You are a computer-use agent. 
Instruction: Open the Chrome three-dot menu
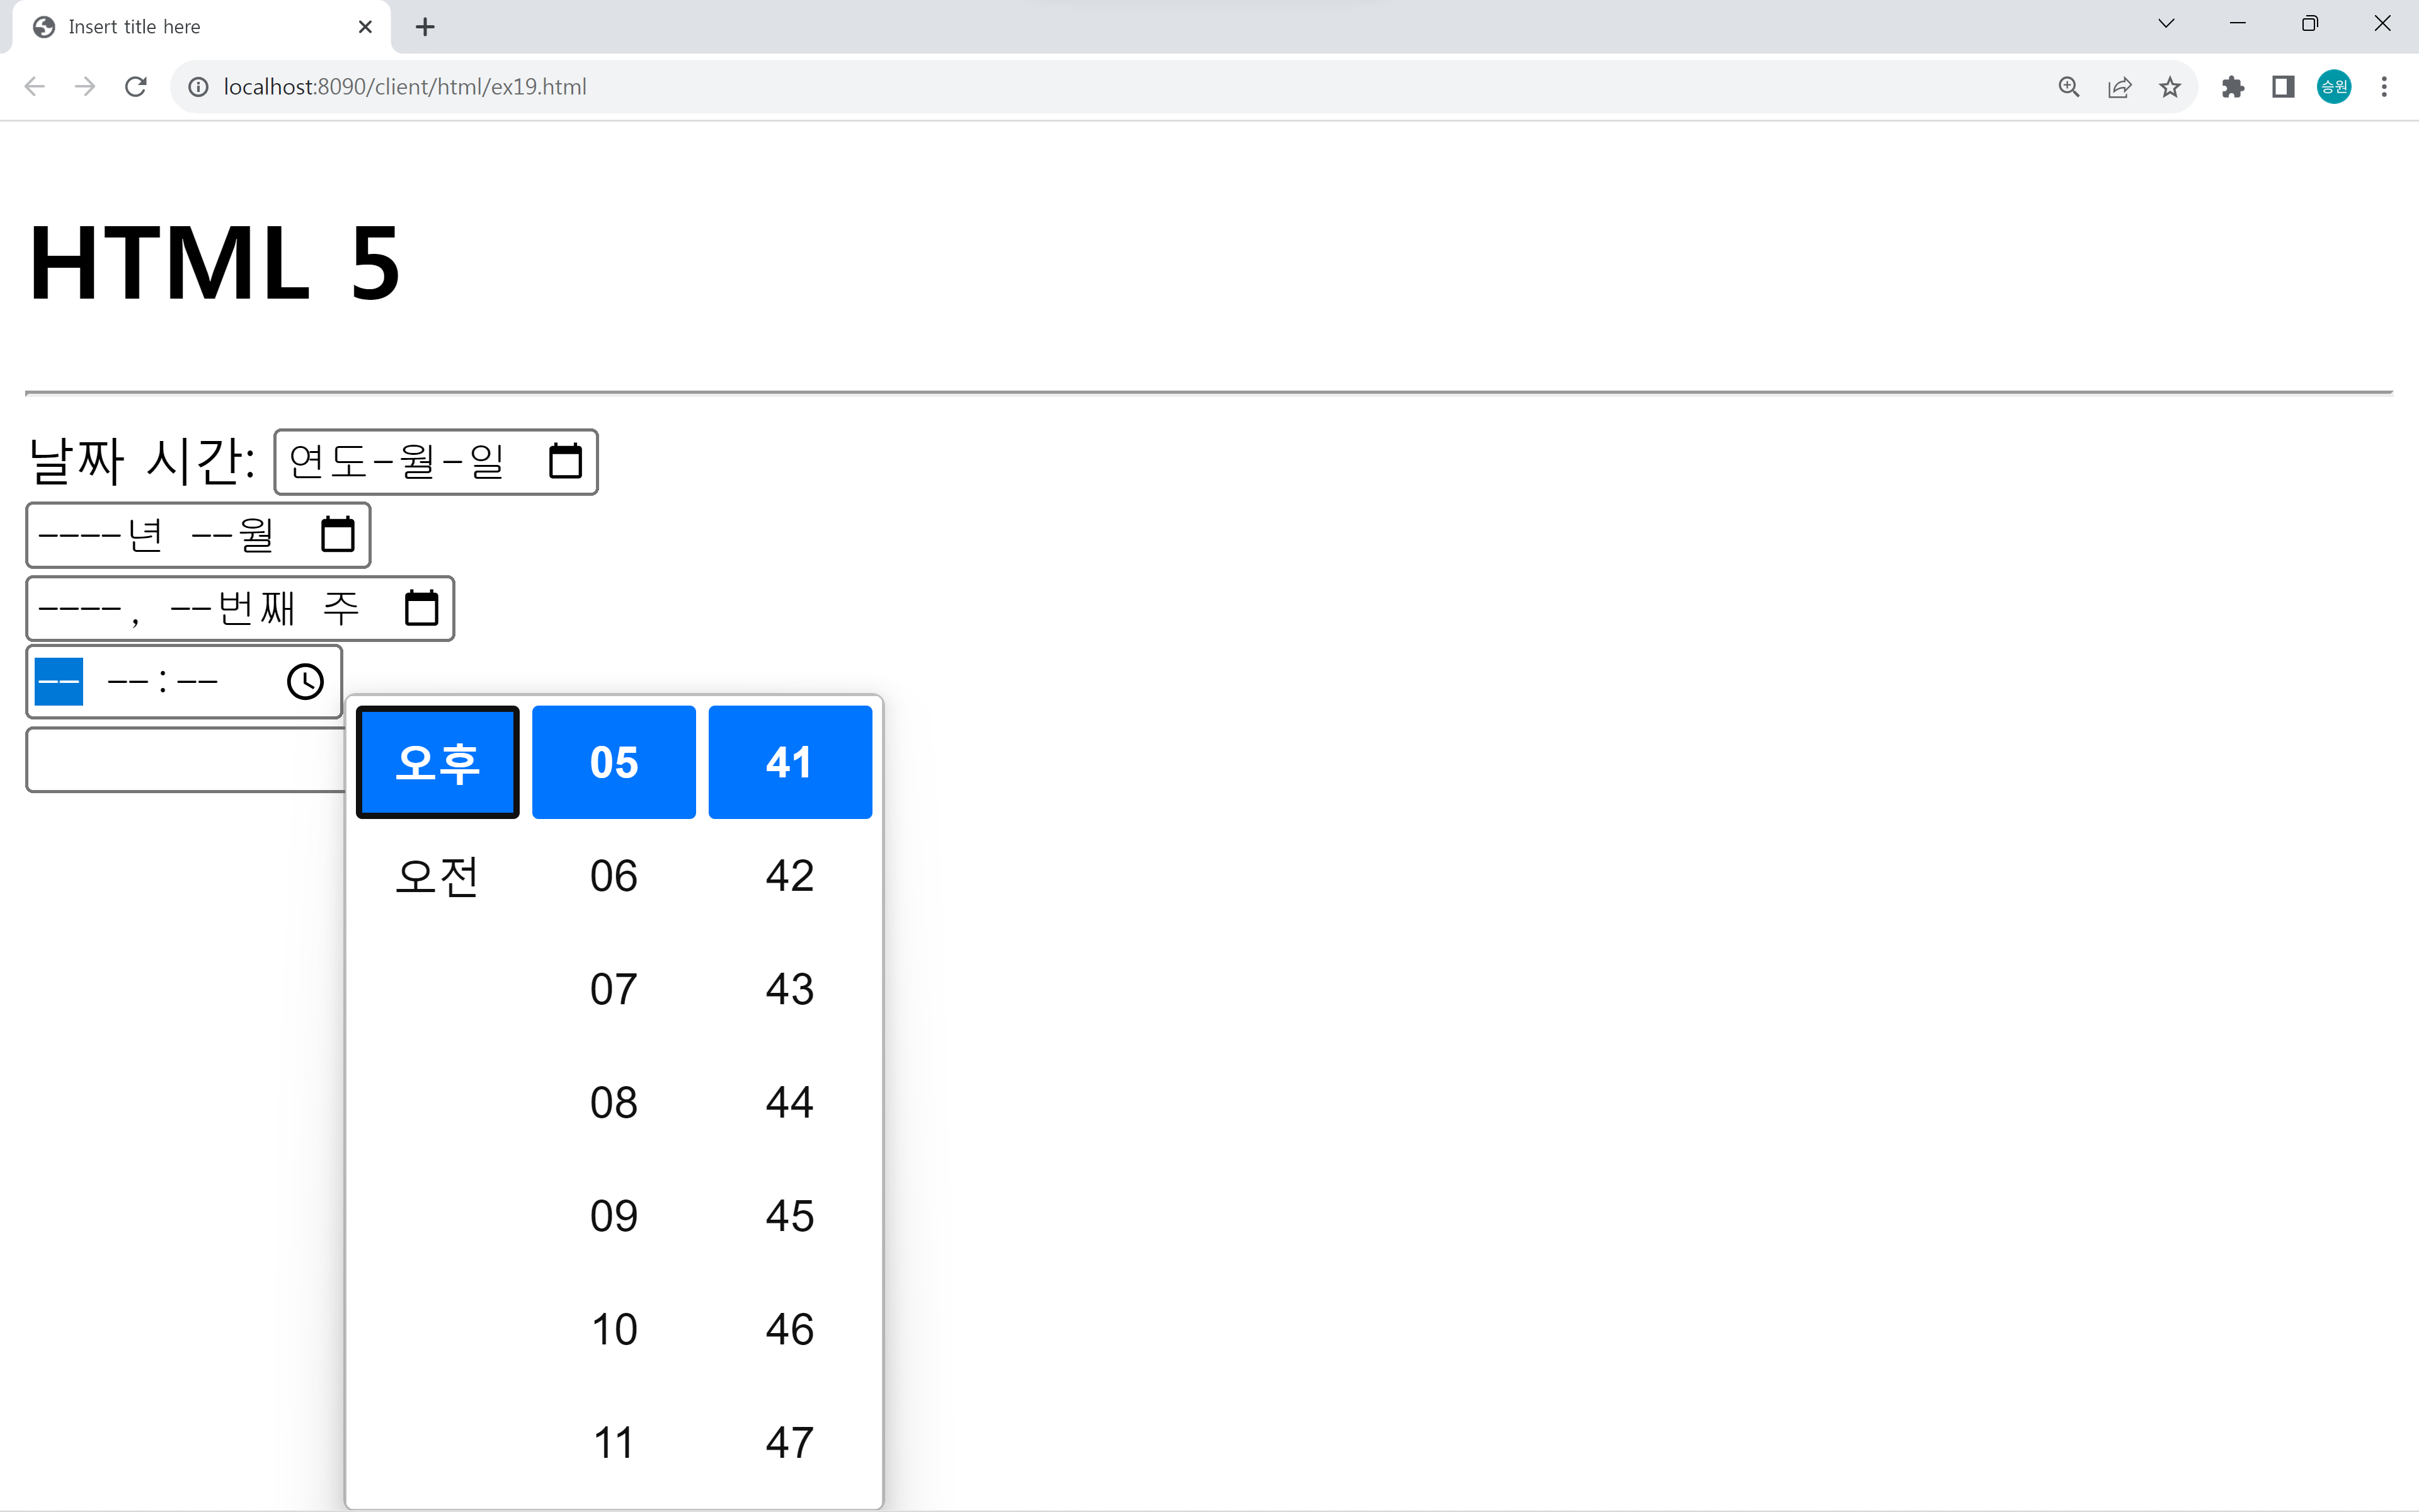point(2384,87)
